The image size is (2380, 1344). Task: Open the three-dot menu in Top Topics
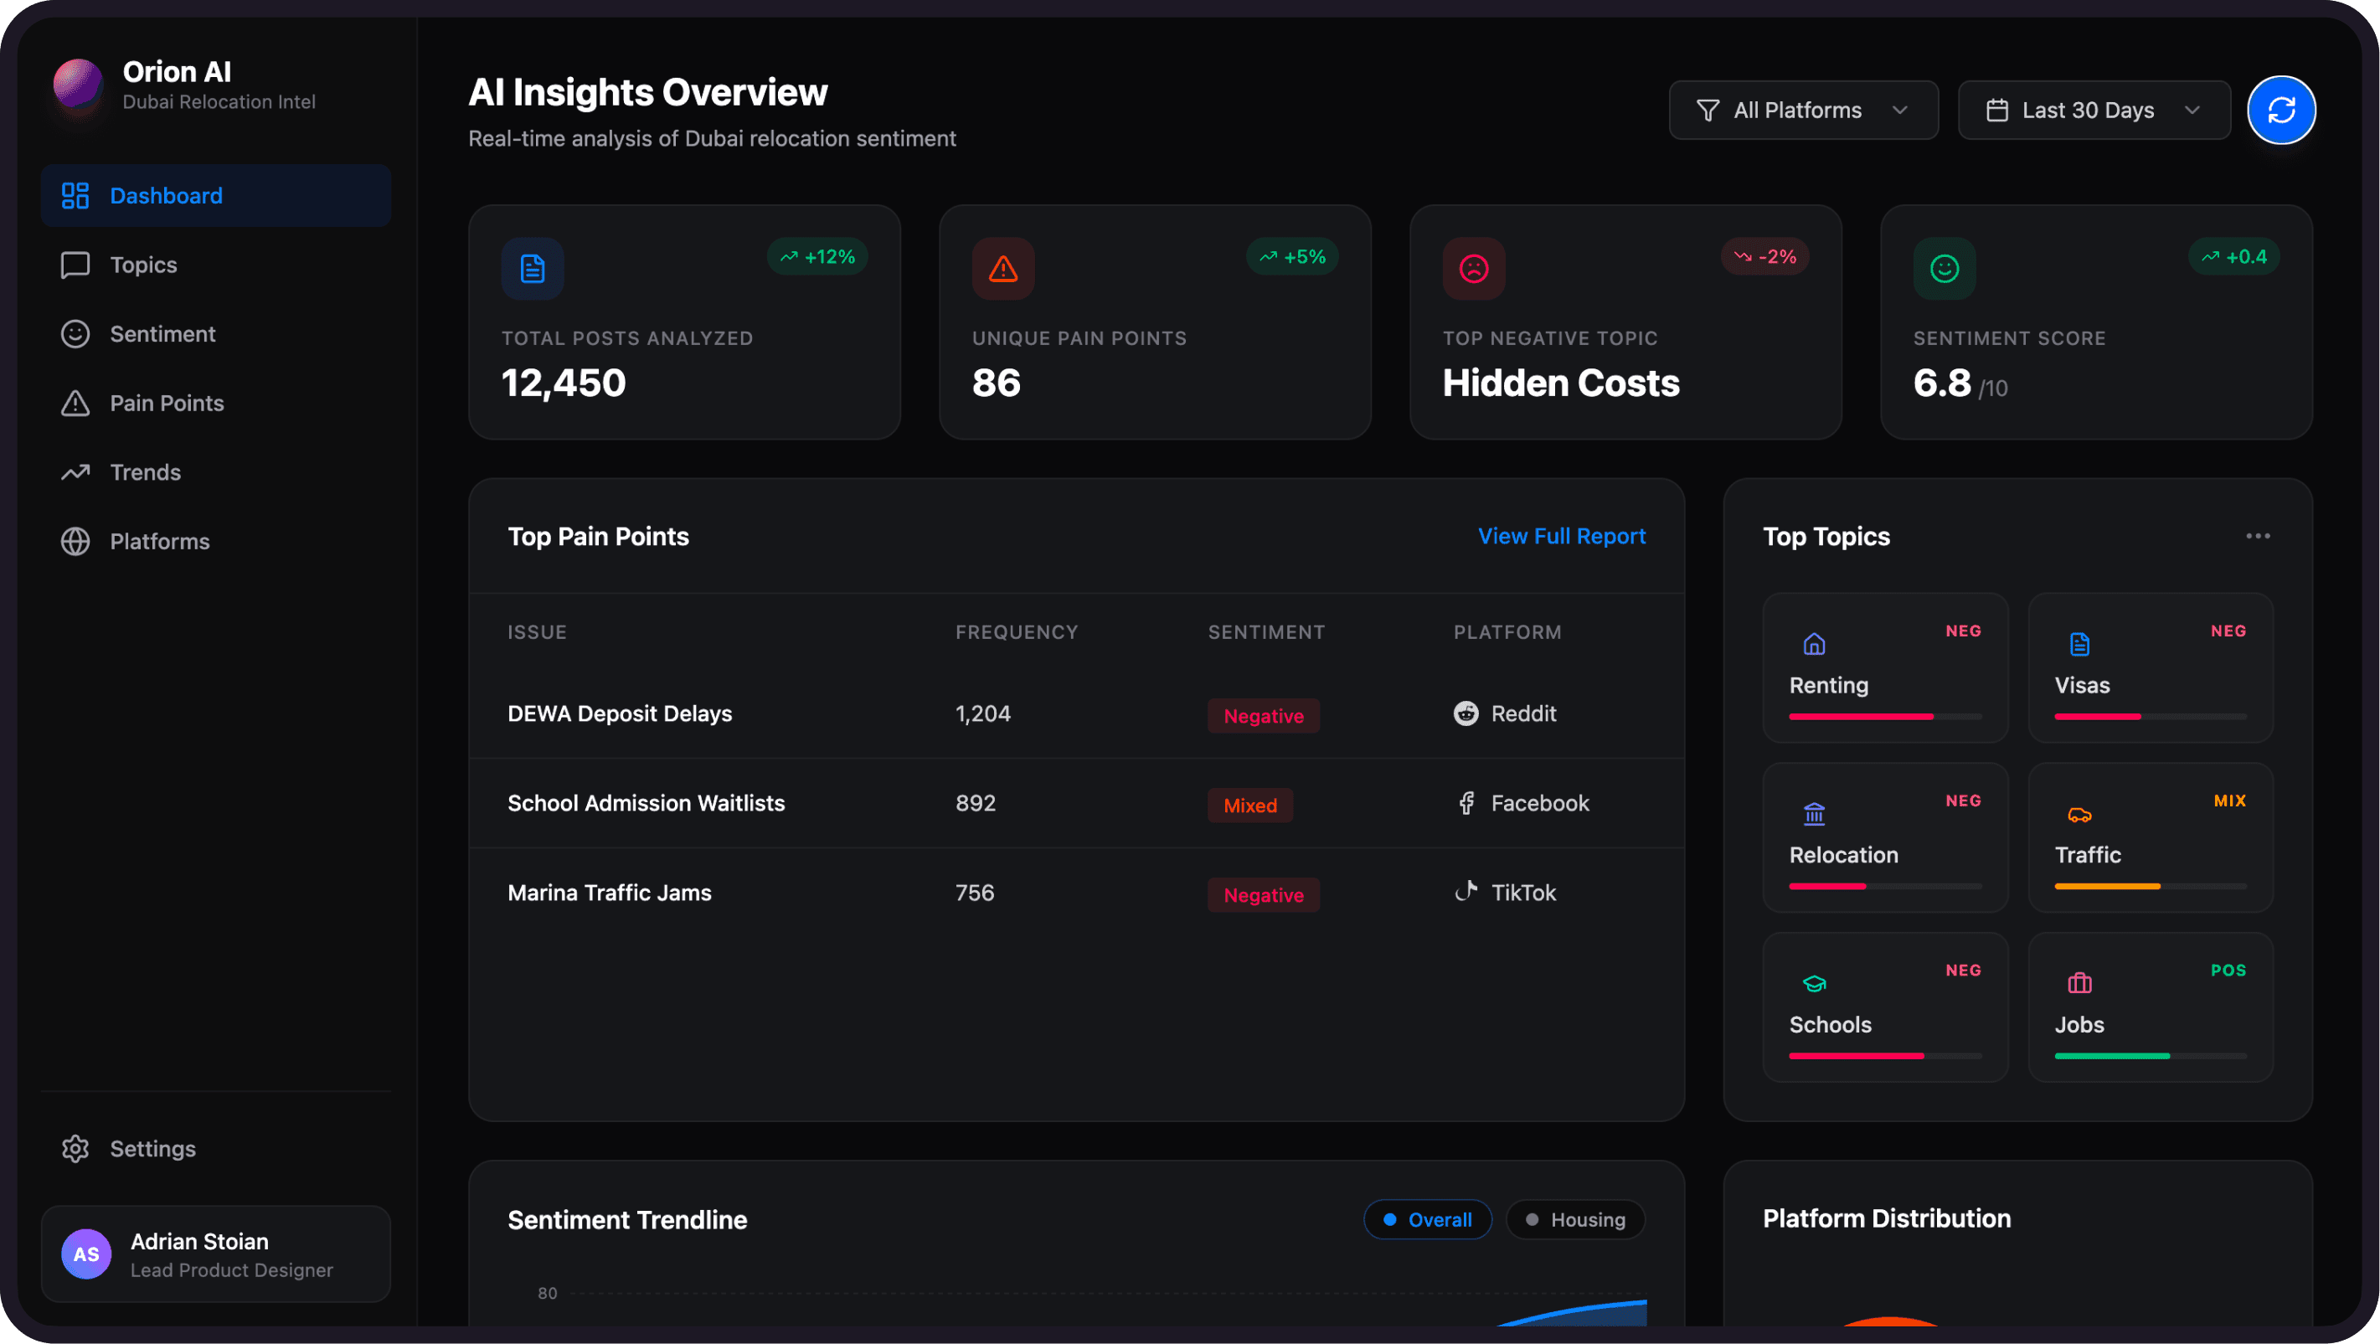pos(2257,536)
